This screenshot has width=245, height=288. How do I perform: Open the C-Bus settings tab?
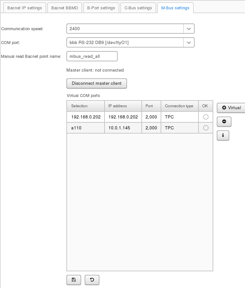[x=138, y=8]
